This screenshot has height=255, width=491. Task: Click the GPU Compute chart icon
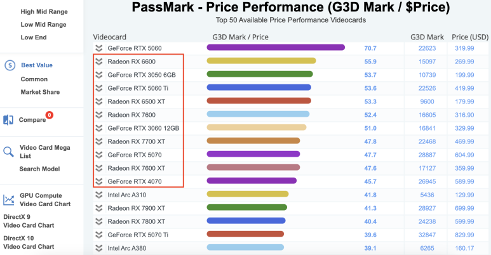9,200
